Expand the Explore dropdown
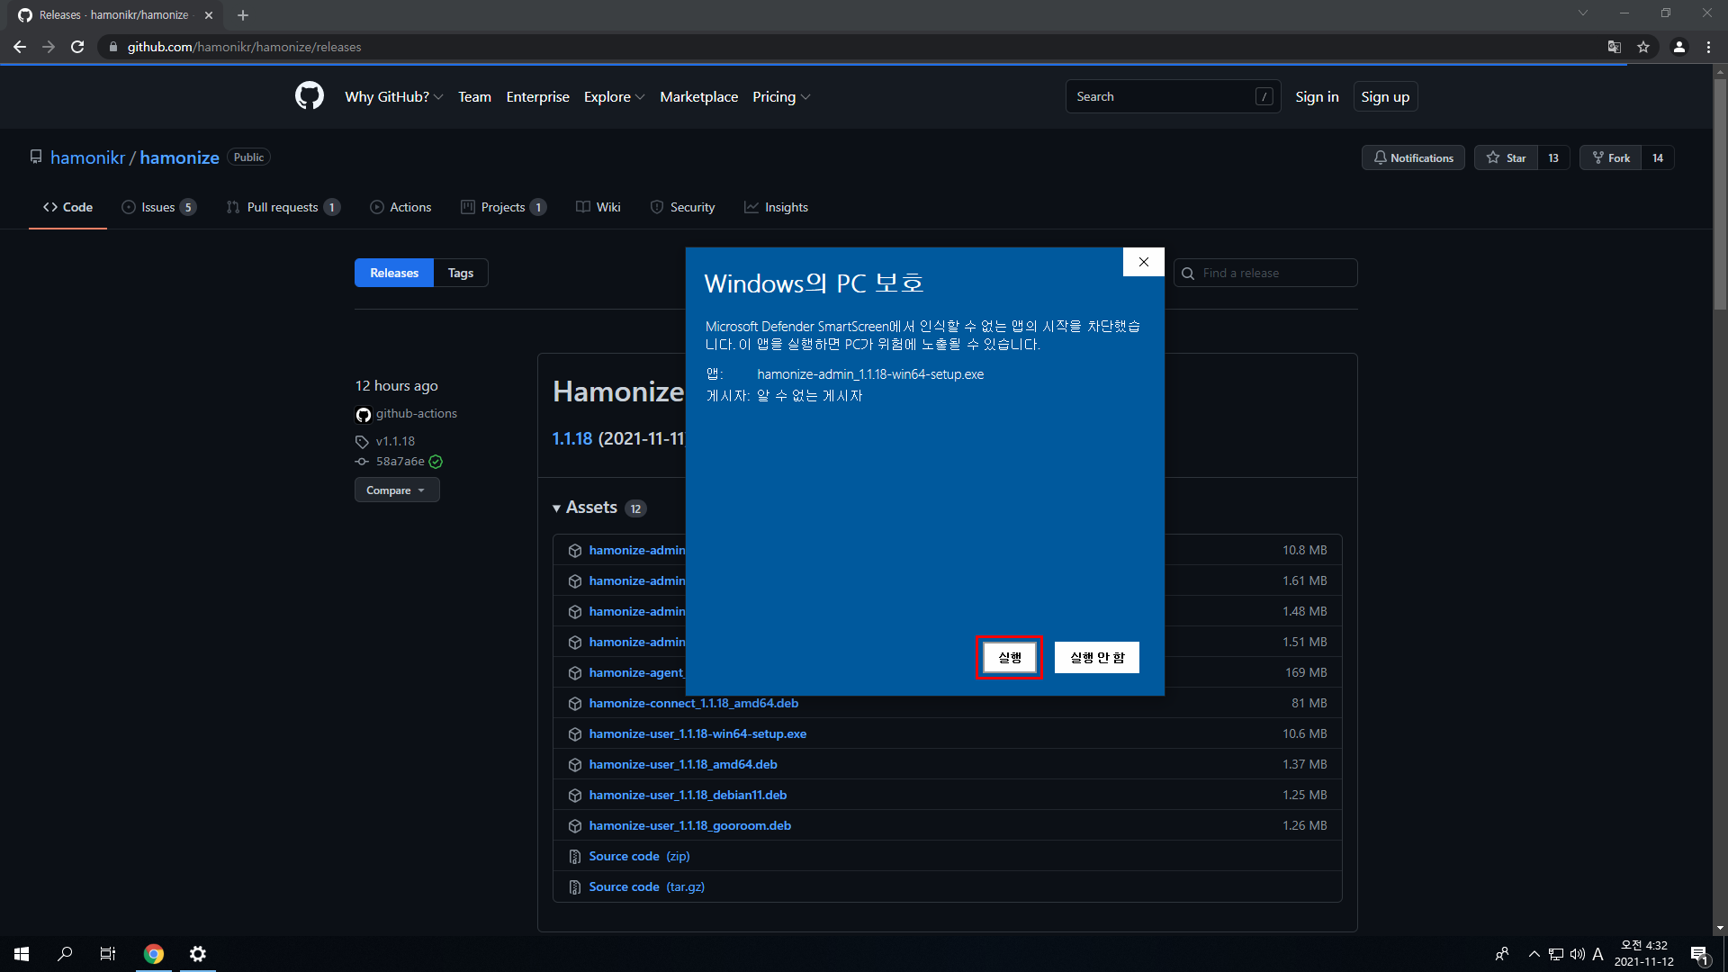 point(614,96)
